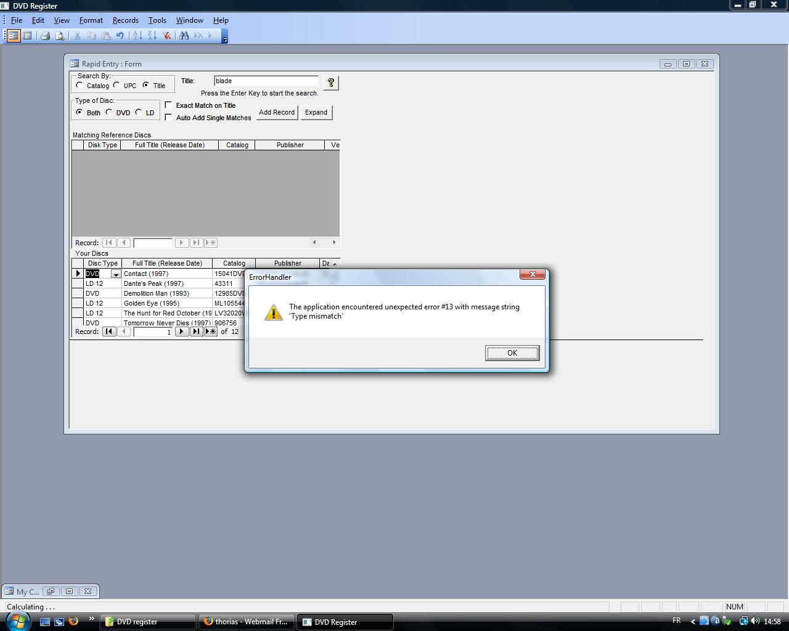Image resolution: width=789 pixels, height=631 pixels.
Task: Click Publisher column header in Matching Reference Discs
Action: coord(290,145)
